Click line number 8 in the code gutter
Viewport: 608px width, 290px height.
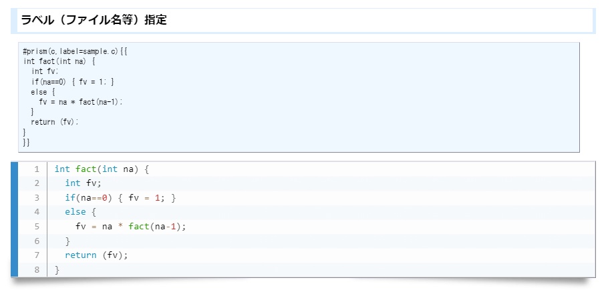37,269
